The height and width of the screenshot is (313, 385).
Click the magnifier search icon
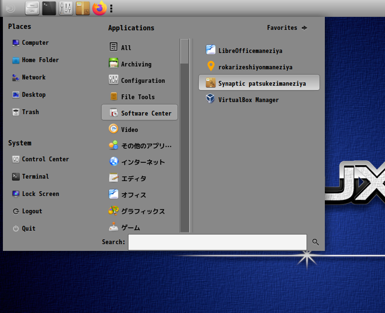[316, 242]
